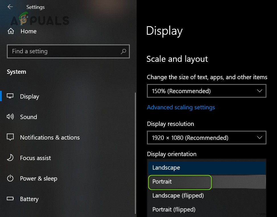Click the Notifications speech bubble icon
This screenshot has width=277, height=217.
pos(10,137)
